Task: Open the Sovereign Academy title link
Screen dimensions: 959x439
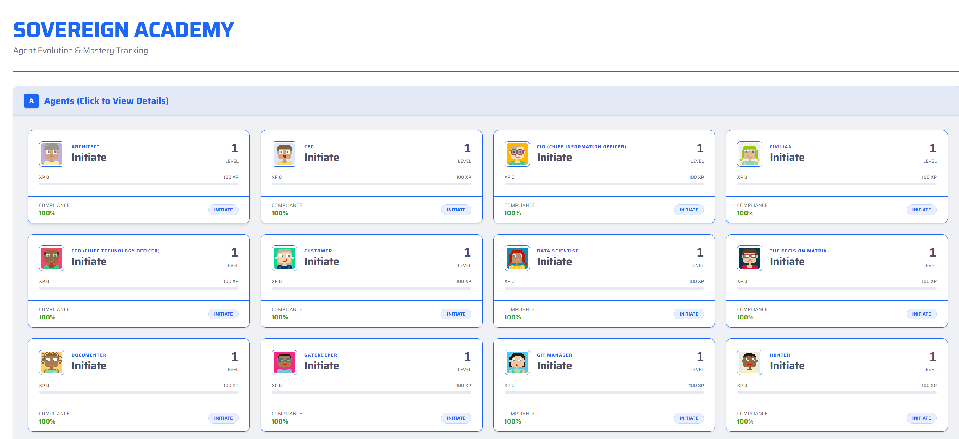Action: [123, 30]
